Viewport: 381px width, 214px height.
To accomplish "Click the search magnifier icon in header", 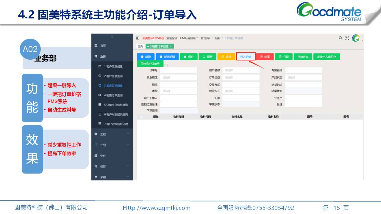I will tap(341, 38).
